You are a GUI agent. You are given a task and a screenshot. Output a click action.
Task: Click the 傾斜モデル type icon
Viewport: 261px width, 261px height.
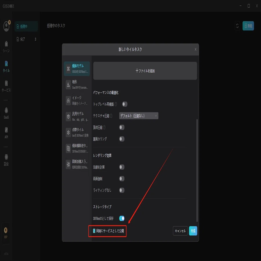click(68, 68)
